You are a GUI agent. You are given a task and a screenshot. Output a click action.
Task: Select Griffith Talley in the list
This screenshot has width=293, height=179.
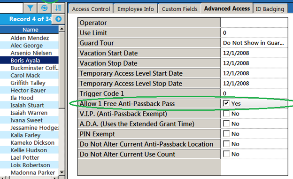point(29,83)
